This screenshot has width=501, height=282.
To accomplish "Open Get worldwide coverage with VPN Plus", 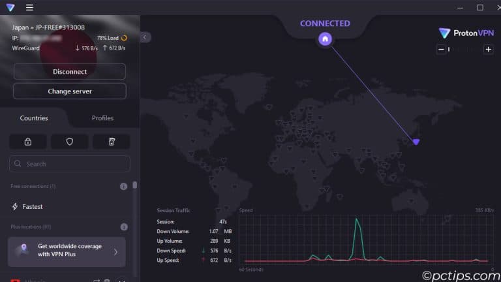I will click(67, 252).
